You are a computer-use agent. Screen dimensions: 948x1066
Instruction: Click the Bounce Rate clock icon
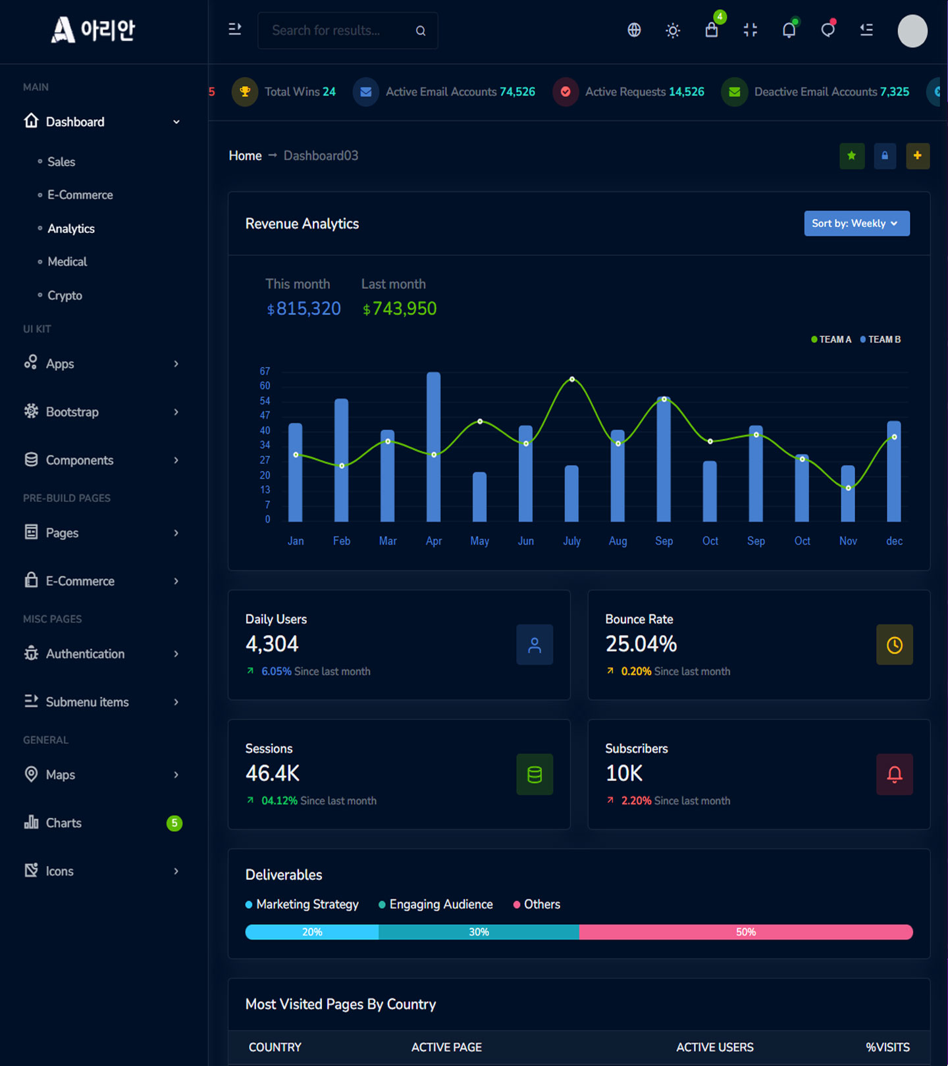click(x=895, y=646)
